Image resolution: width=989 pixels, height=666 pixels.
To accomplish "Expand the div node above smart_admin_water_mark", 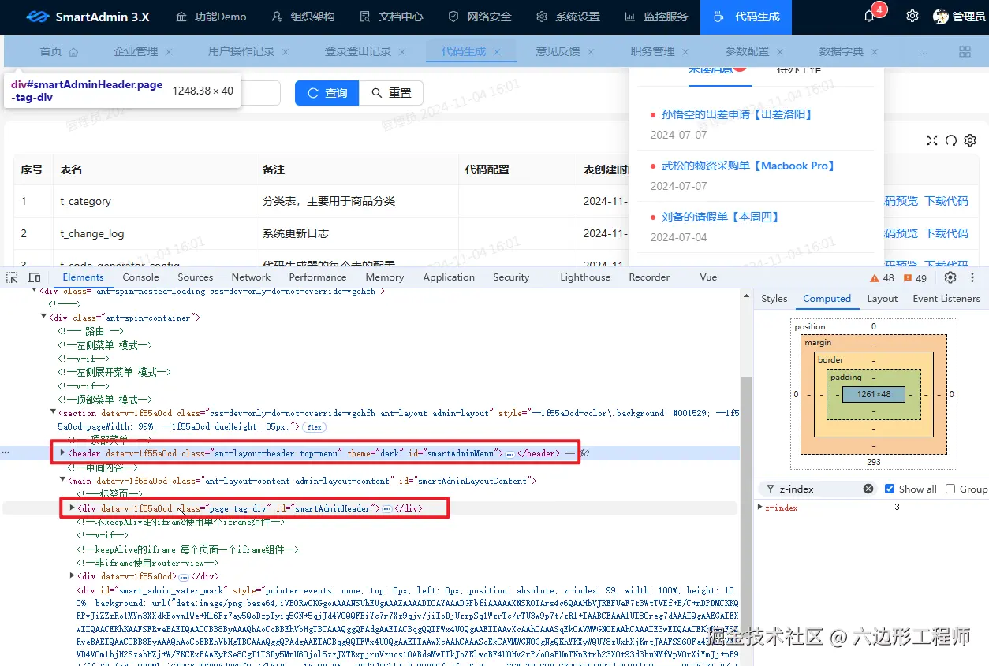I will pyautogui.click(x=73, y=576).
